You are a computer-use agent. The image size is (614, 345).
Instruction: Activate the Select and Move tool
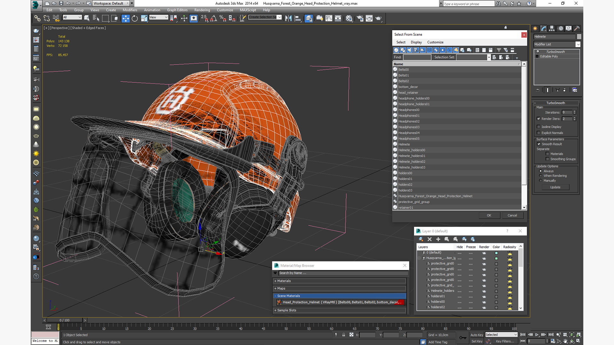pyautogui.click(x=126, y=19)
